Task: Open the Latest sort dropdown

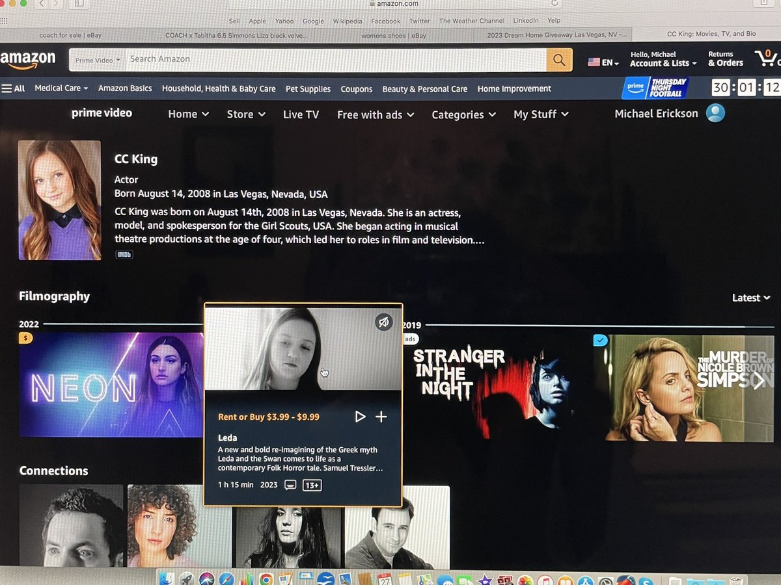Action: [x=751, y=298]
